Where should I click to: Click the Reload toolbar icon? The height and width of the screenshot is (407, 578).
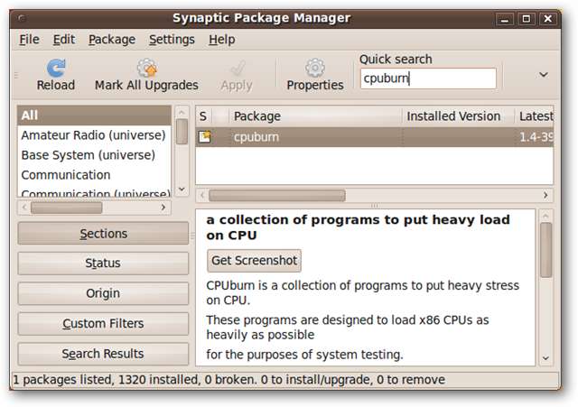pyautogui.click(x=56, y=68)
